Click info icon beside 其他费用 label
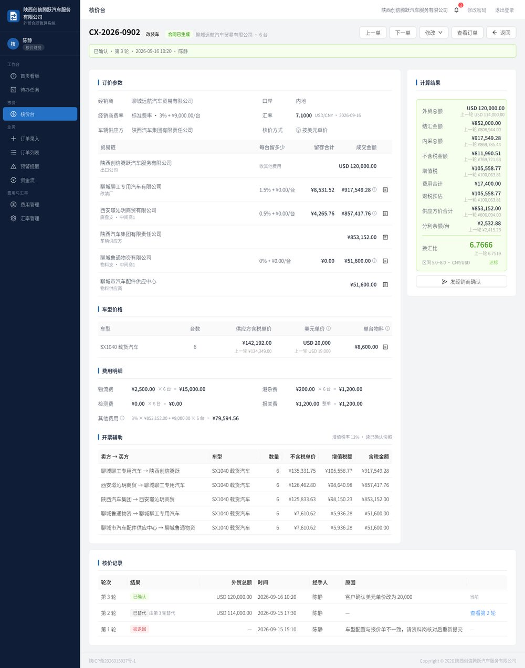The height and width of the screenshot is (668, 525). 122,418
